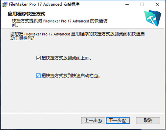Click the bold heading 应用程序快捷方式
166x130 pixels.
coord(27,14)
